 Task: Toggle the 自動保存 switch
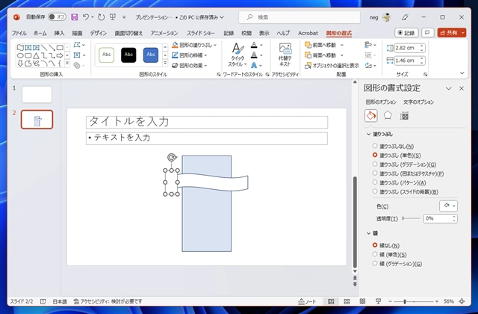point(57,17)
